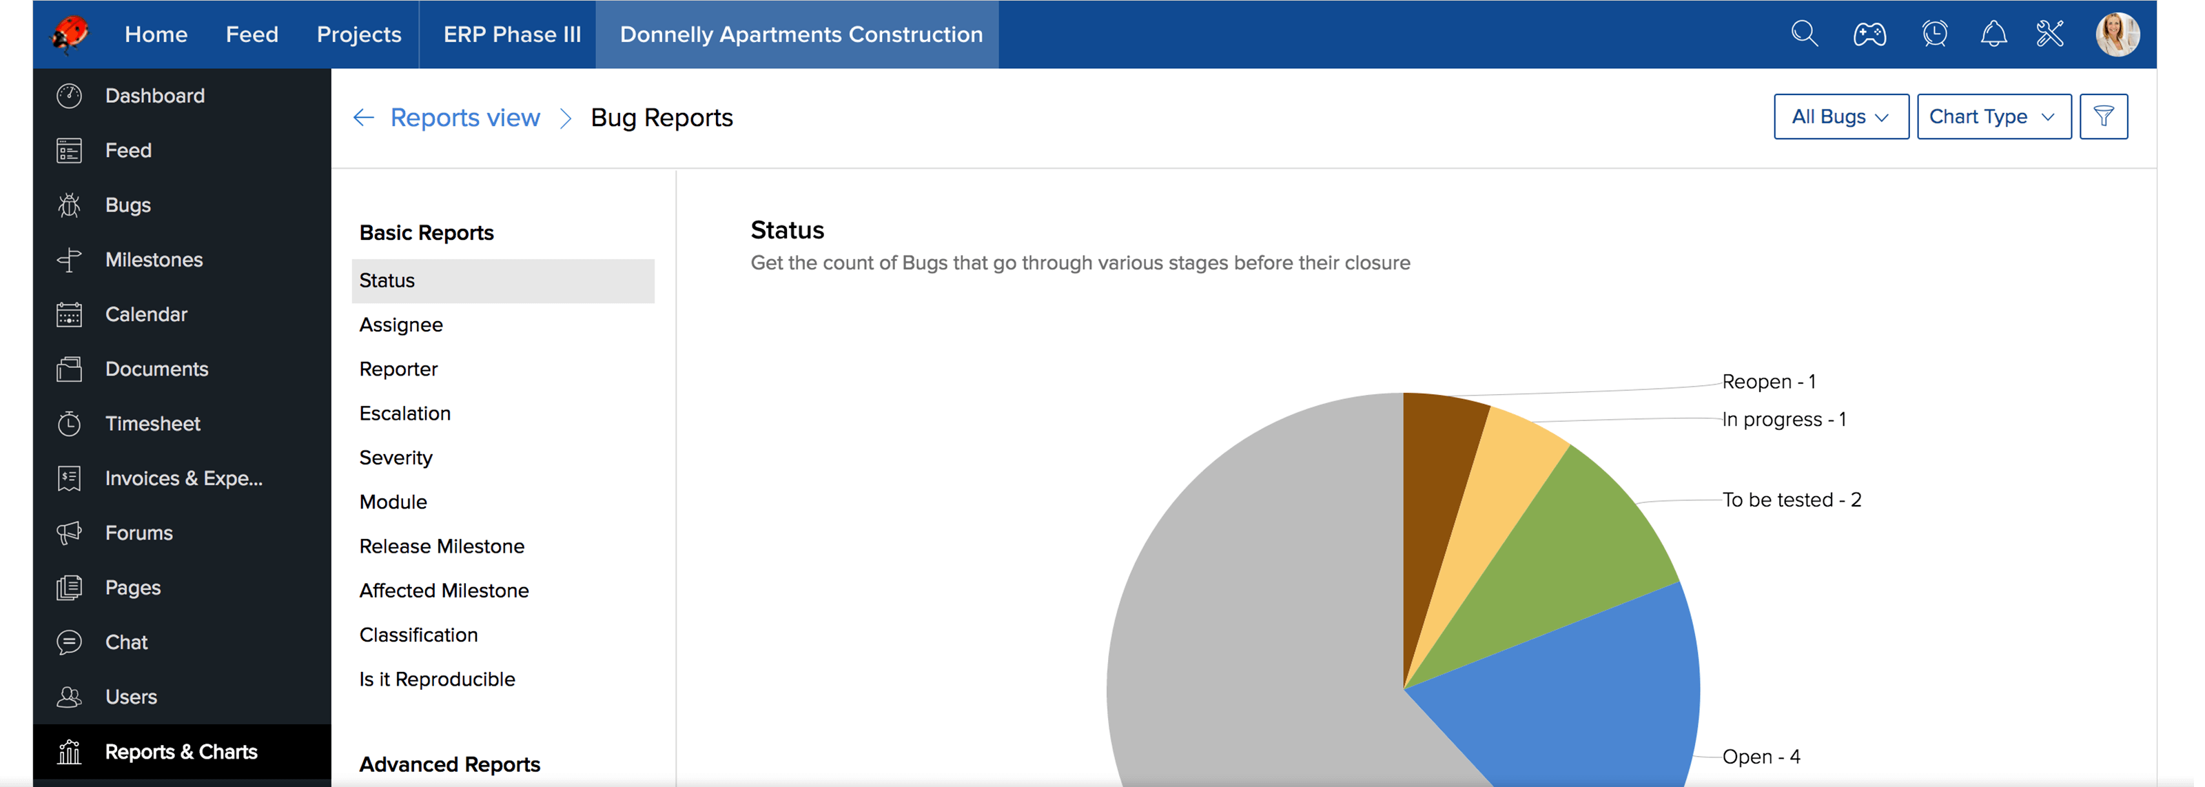This screenshot has height=787, width=2205.
Task: Open the tools settings icon
Action: (x=2050, y=34)
